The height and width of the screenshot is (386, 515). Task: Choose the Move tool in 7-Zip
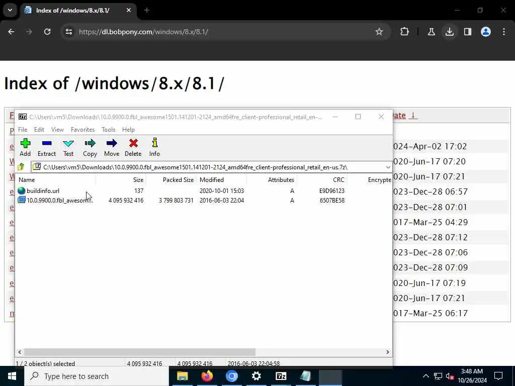[x=112, y=147]
